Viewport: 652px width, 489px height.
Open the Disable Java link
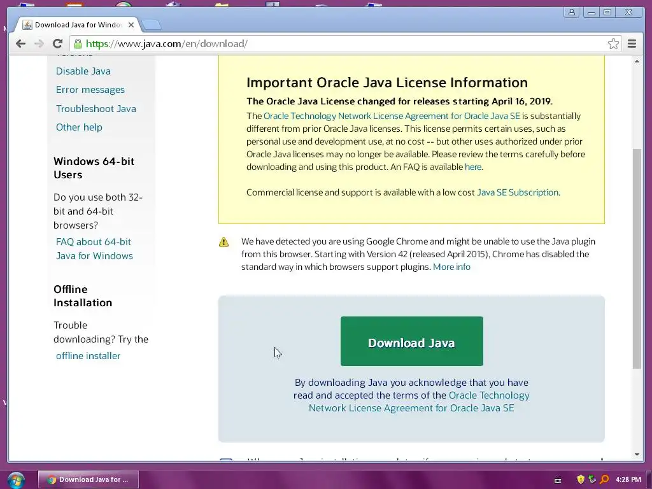pos(83,71)
